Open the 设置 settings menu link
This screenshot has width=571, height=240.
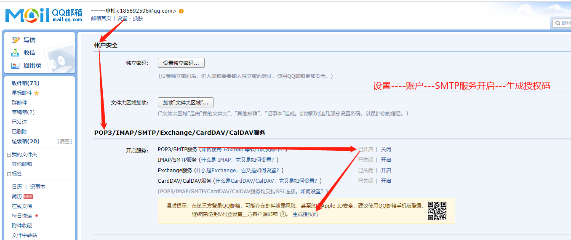pyautogui.click(x=122, y=19)
